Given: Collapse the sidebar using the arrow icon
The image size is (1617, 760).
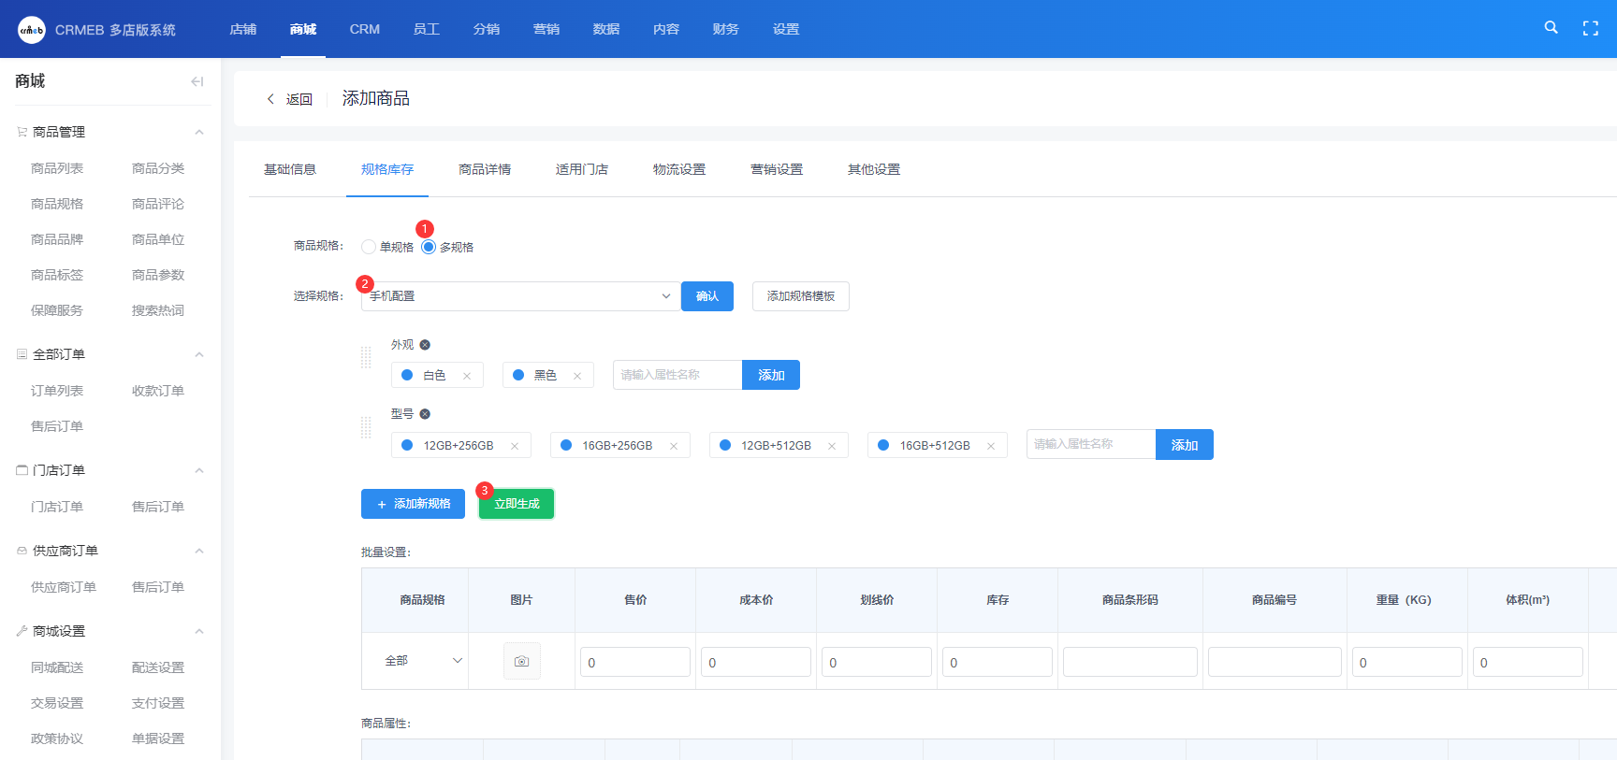Looking at the screenshot, I should pos(197,81).
